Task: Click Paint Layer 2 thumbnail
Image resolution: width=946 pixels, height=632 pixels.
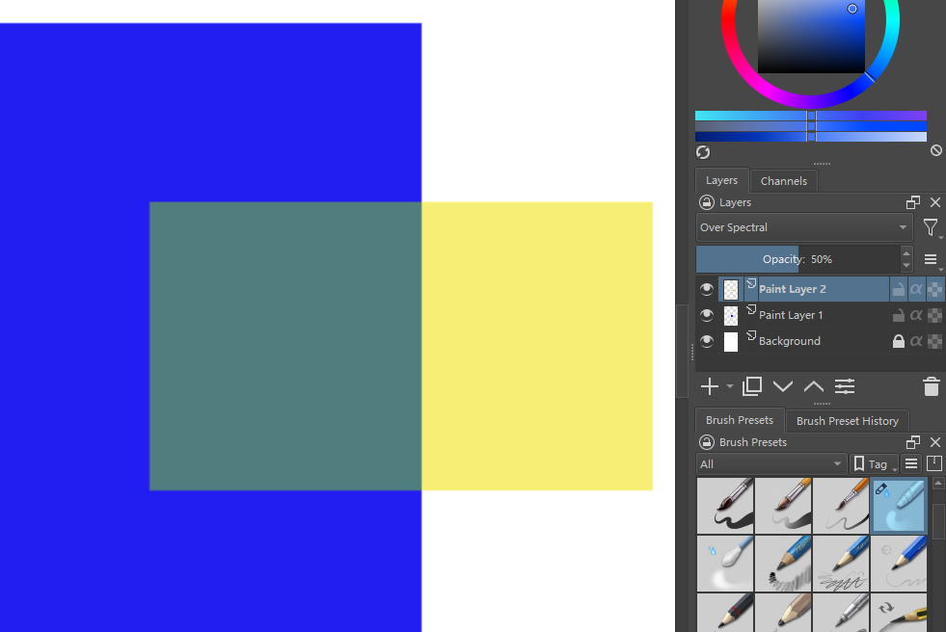Action: point(731,290)
